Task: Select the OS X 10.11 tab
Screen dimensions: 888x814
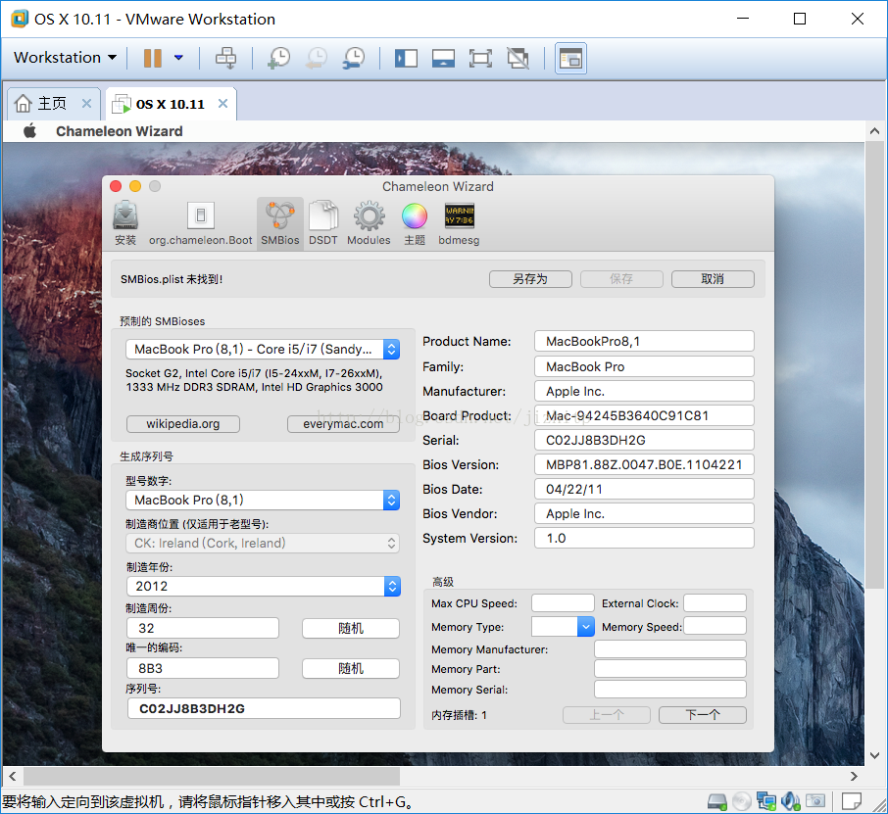Action: point(170,104)
